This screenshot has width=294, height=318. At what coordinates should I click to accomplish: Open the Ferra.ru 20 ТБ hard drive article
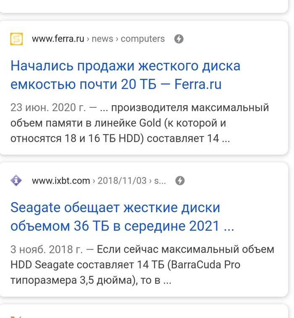tap(125, 76)
